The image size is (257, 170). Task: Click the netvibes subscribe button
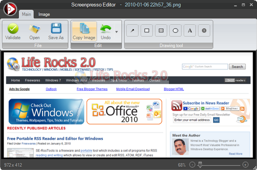[210, 109]
